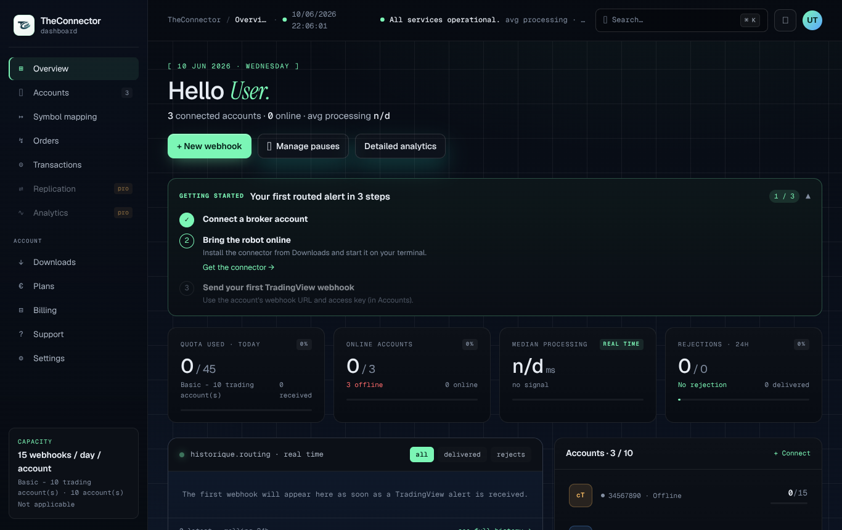Click the Quota used progress bar

(246, 410)
